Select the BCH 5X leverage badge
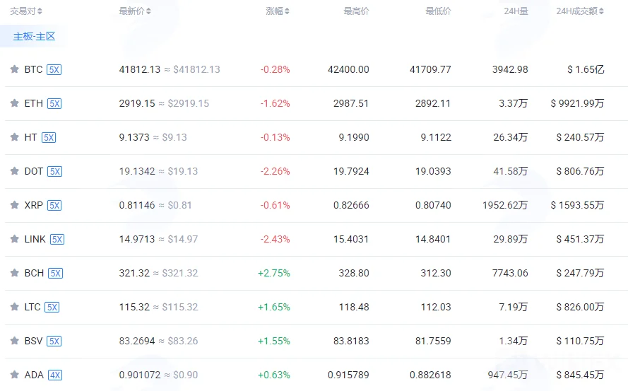This screenshot has width=628, height=391. 55,274
